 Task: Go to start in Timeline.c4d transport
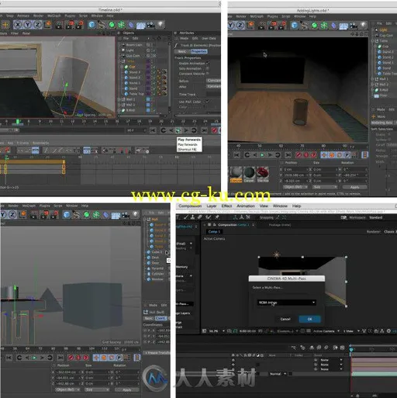153,130
